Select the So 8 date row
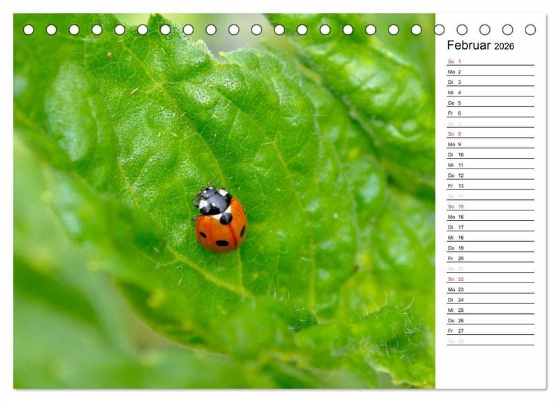The height and width of the screenshot is (402, 559). point(491,134)
